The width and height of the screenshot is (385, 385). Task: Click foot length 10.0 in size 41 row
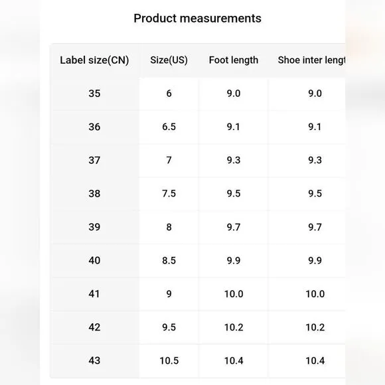[x=234, y=293]
